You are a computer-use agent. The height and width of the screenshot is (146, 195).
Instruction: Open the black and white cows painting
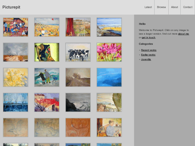click(78, 52)
